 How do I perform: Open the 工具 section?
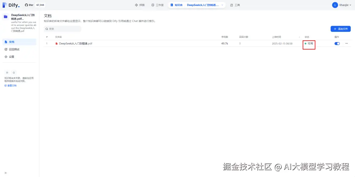point(235,5)
